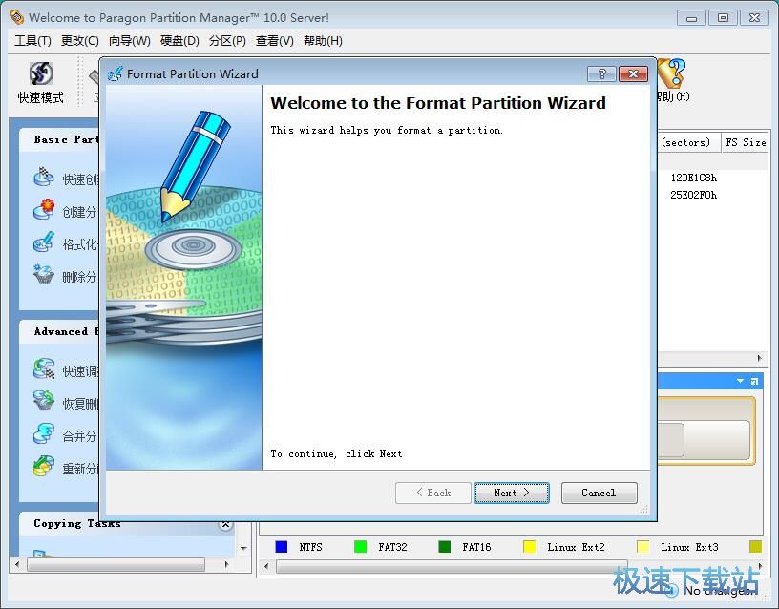779x609 pixels.
Task: Maximize the Paragon Partition Manager window
Action: coord(724,18)
